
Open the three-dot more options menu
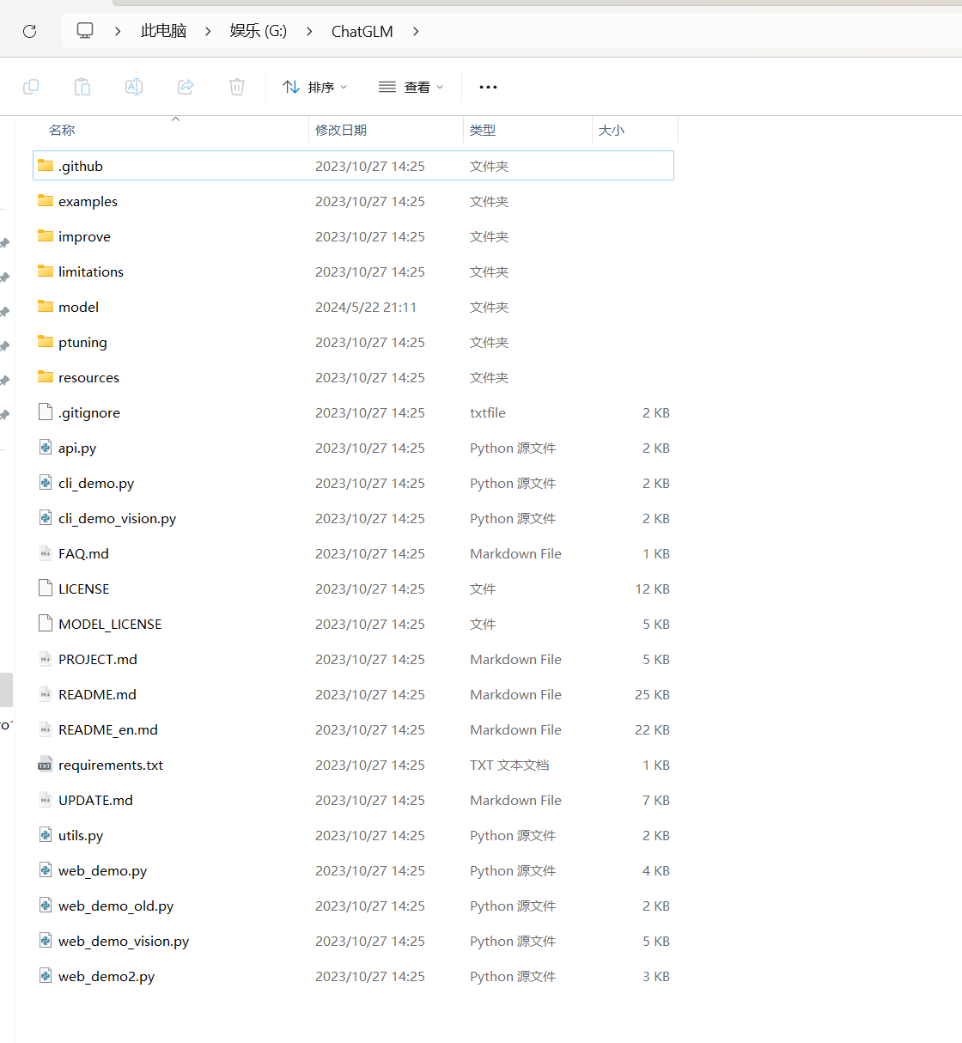click(488, 87)
